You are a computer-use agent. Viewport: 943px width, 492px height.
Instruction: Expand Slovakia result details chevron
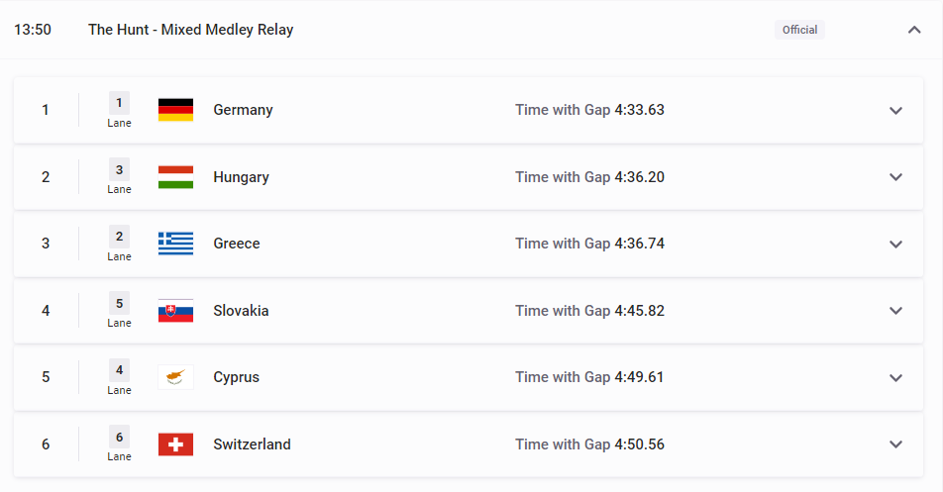coord(896,311)
